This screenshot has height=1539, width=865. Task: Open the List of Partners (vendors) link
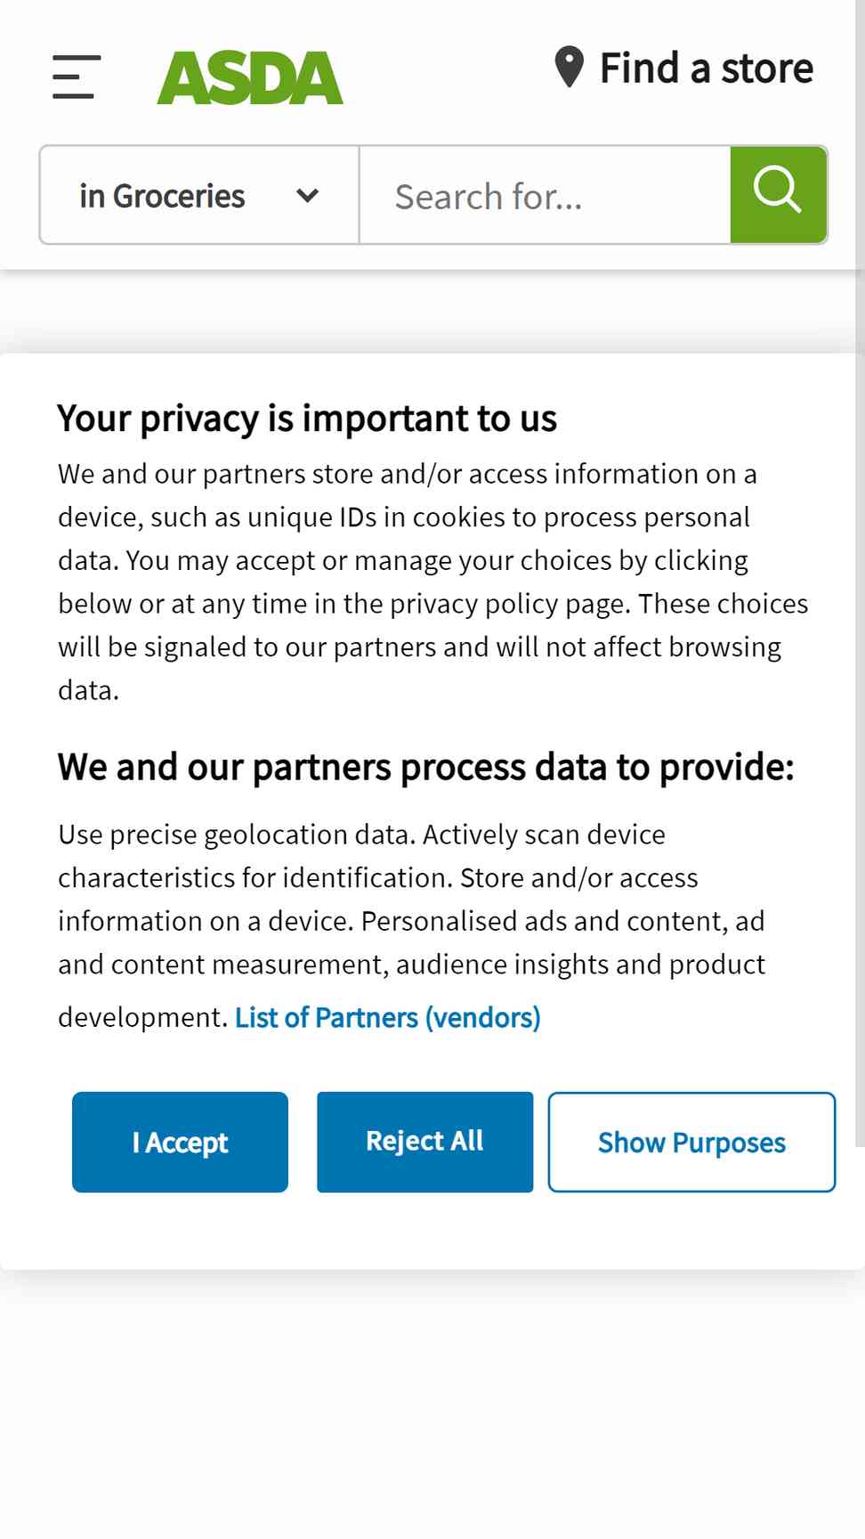coord(387,1017)
